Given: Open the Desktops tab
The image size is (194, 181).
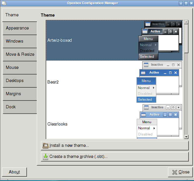Looking at the screenshot, I should point(20,81).
